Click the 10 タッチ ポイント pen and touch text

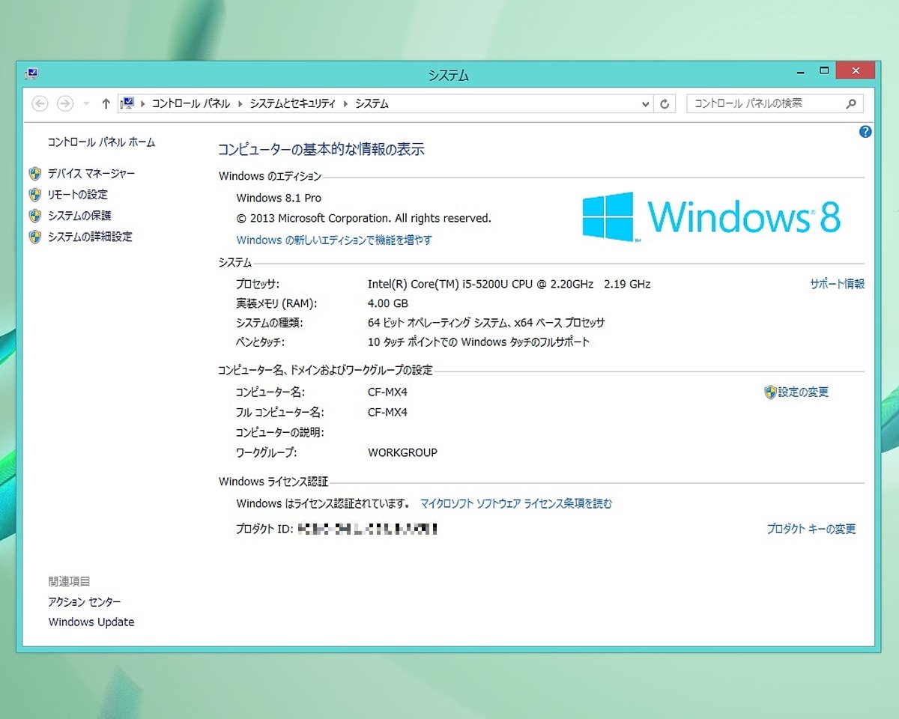click(479, 342)
